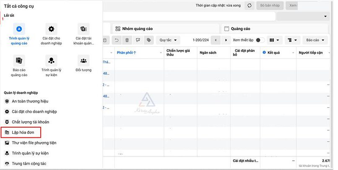
Task: Open the columns layout dropdown
Action: tap(274, 40)
